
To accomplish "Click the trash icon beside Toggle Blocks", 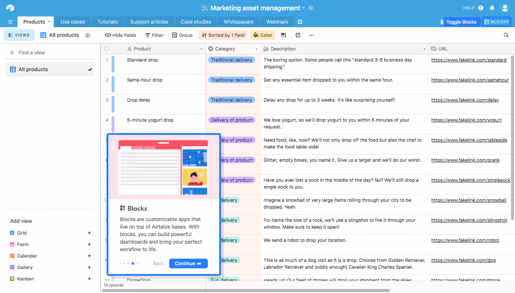I will pos(442,22).
